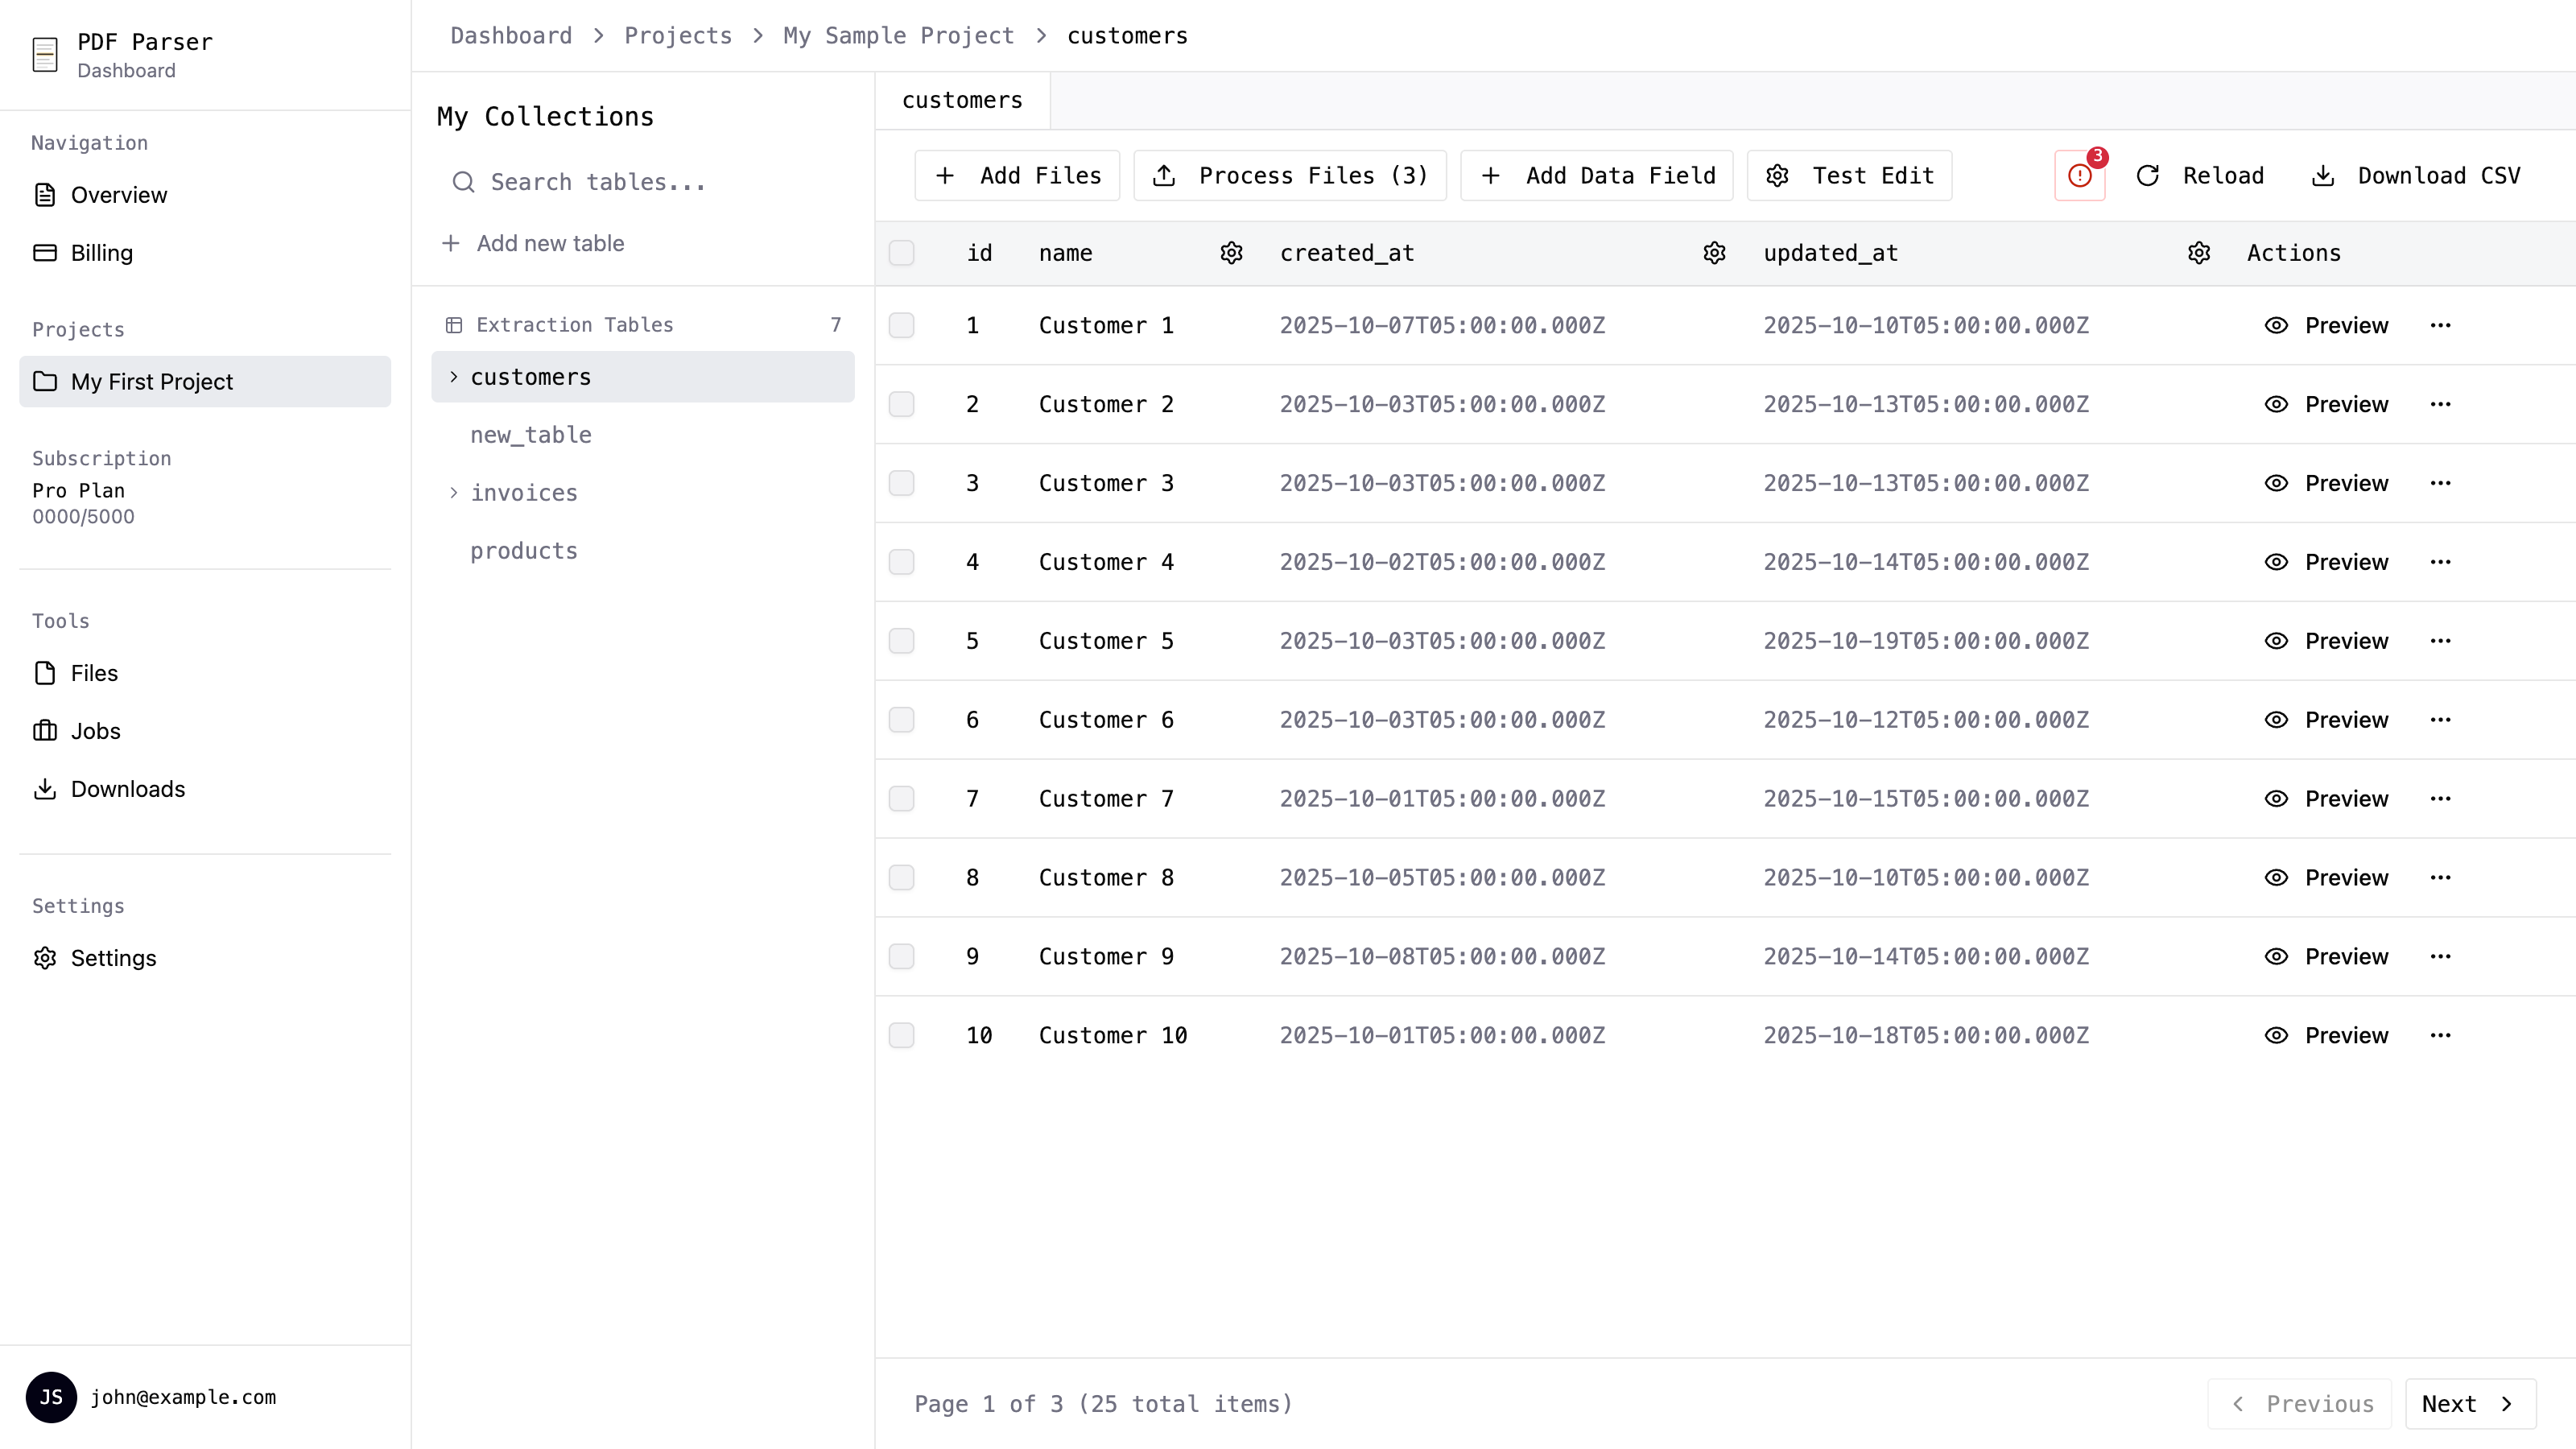Expand the invoices table in Extraction Tables

(x=453, y=492)
